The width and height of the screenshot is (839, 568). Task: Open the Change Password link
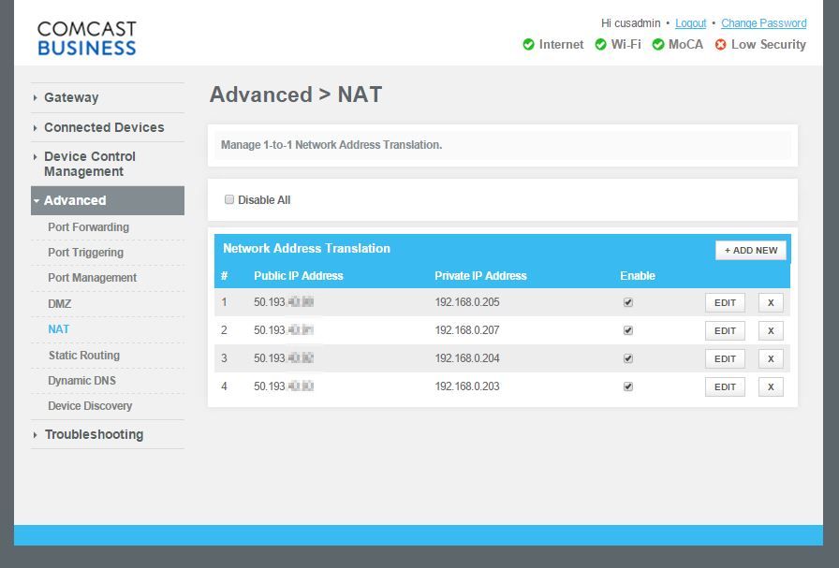pyautogui.click(x=763, y=23)
